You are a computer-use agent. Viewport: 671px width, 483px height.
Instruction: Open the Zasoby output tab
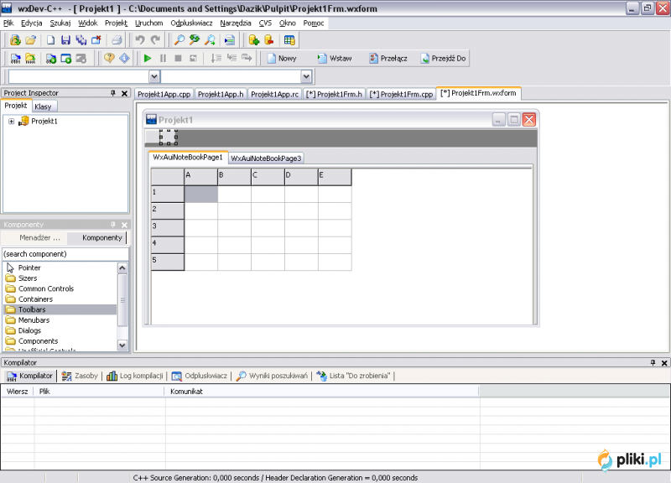click(x=80, y=376)
